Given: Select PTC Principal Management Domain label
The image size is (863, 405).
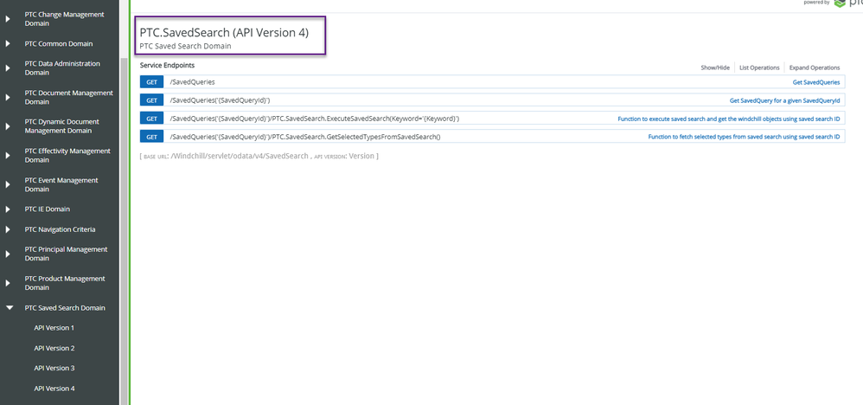Looking at the screenshot, I should pyautogui.click(x=66, y=254).
